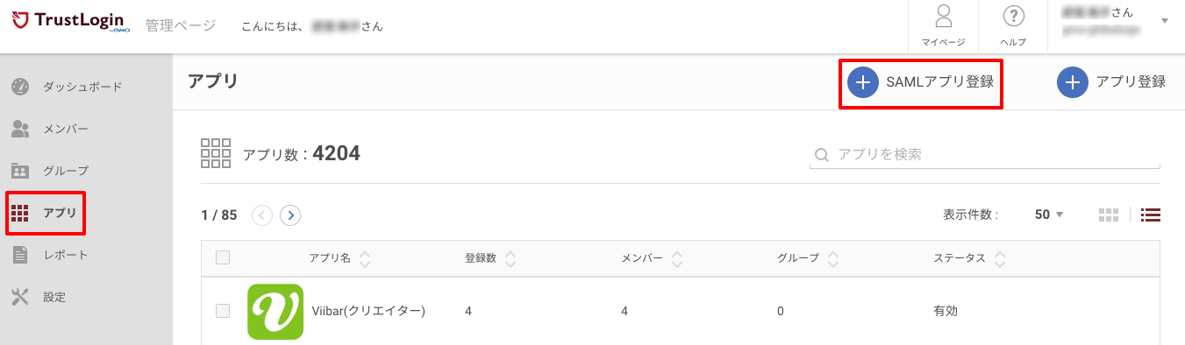
Task: Go to next page arrow
Action: coord(290,215)
